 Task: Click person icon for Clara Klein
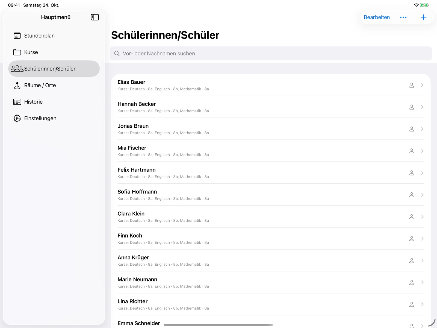[x=412, y=216]
